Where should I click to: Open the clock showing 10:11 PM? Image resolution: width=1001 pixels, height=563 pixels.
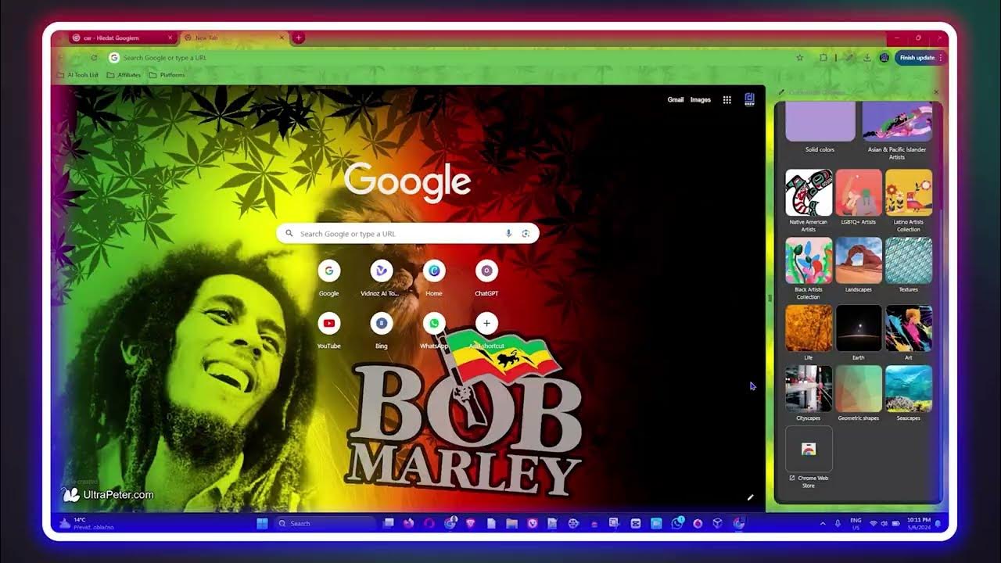[919, 523]
